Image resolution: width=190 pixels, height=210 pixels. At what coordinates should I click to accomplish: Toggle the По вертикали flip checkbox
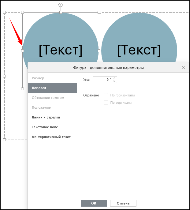click(106, 103)
